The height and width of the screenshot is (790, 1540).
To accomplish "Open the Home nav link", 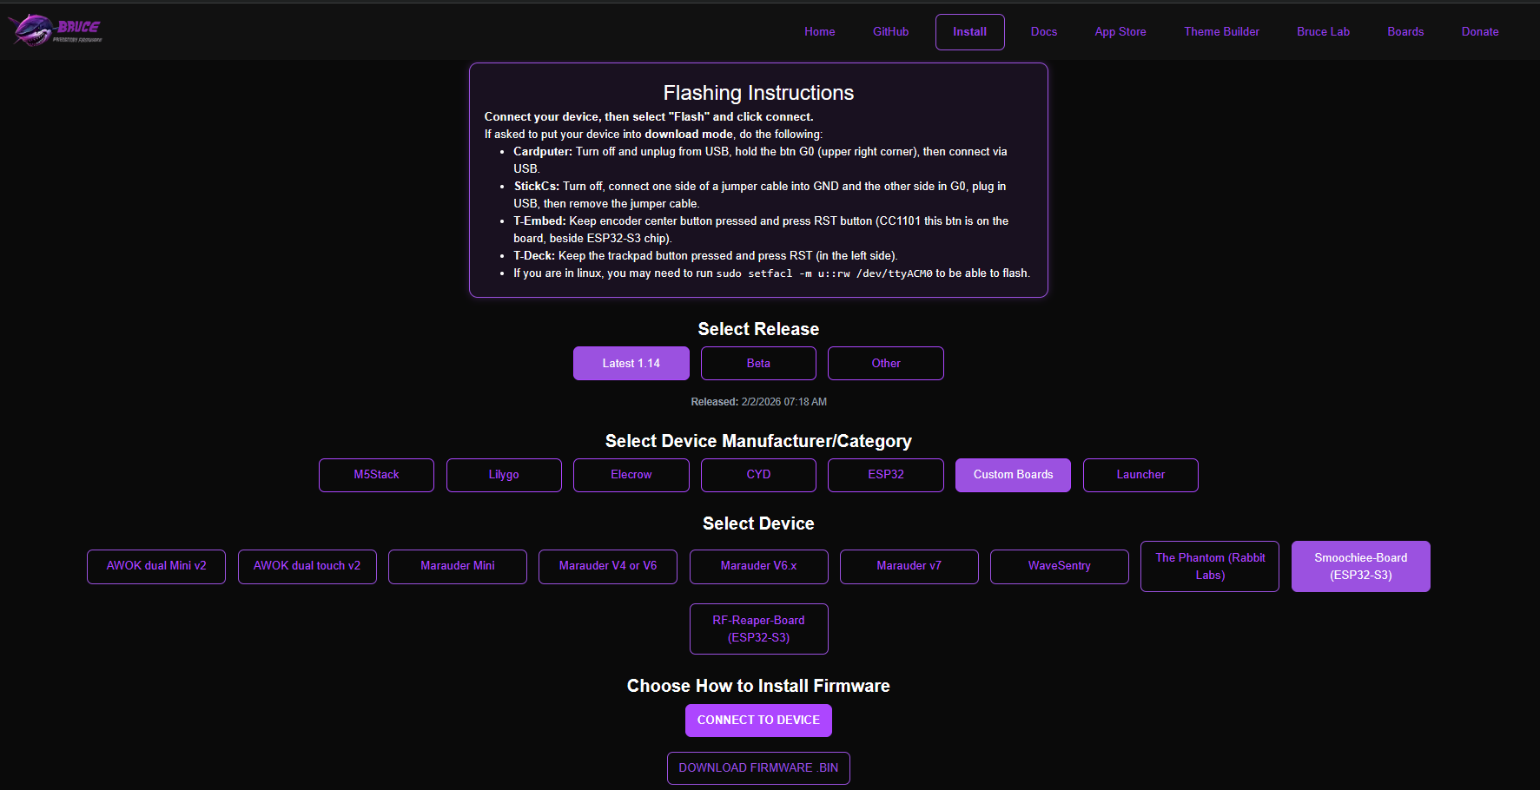I will (819, 32).
